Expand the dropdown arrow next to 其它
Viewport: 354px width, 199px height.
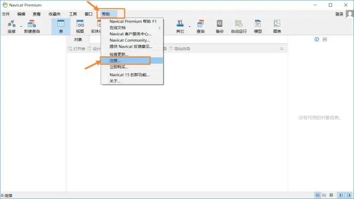[190, 27]
